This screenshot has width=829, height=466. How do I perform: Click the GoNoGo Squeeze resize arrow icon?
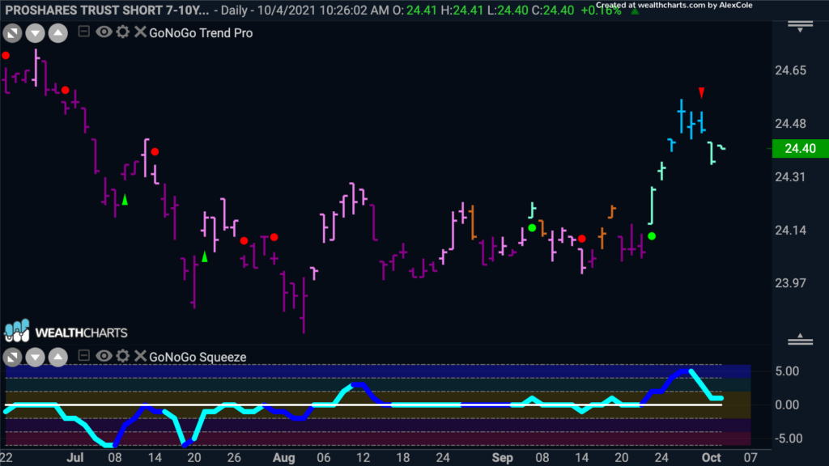12,358
